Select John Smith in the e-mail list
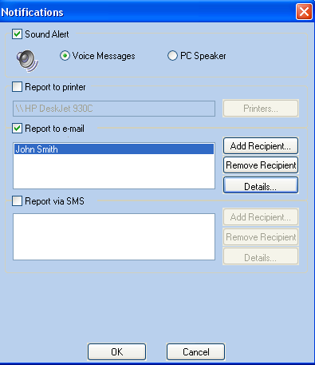315x365 pixels. click(x=114, y=149)
